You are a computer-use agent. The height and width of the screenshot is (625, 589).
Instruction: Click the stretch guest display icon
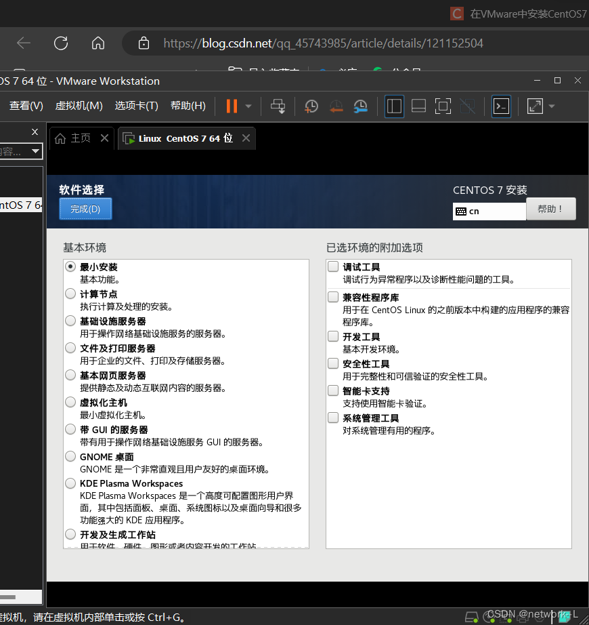click(535, 106)
